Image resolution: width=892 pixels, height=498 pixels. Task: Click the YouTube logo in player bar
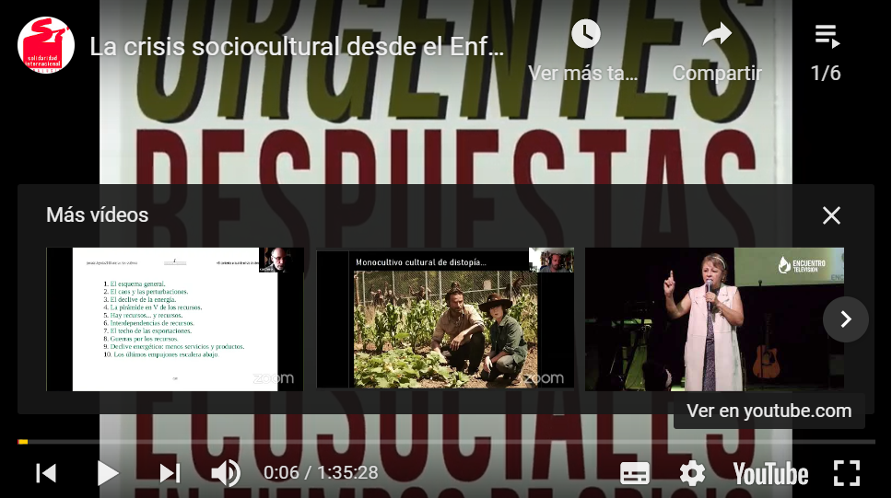point(770,473)
